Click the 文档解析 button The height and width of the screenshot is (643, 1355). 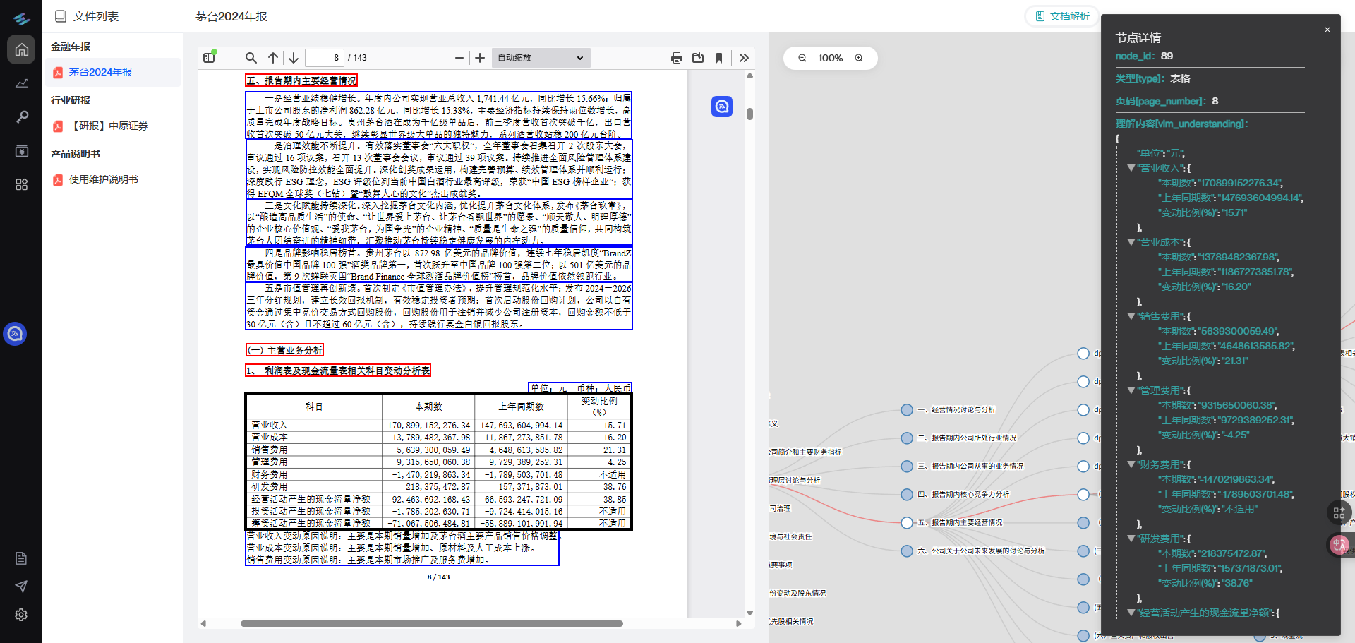(x=1062, y=16)
